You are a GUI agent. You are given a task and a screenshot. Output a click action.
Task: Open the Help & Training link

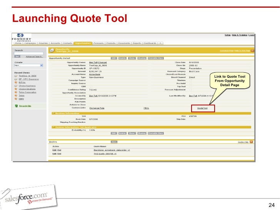point(240,35)
